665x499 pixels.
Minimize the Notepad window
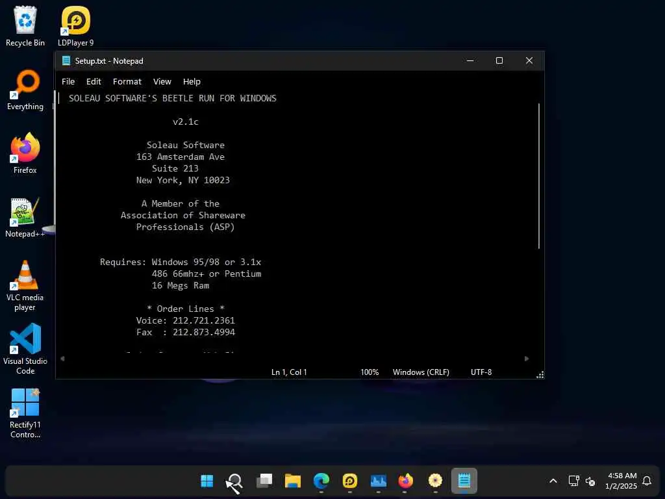470,60
